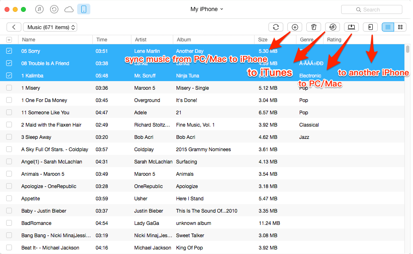Open the My iPhone device dropdown
The width and height of the screenshot is (413, 254).
(207, 9)
